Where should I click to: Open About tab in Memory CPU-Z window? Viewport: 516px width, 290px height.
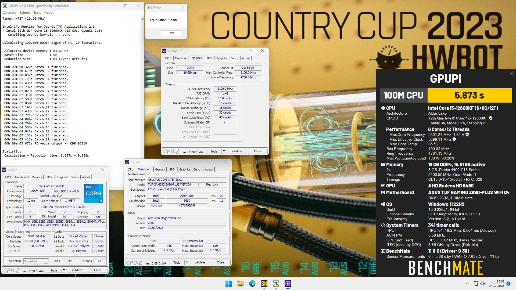[x=246, y=58]
